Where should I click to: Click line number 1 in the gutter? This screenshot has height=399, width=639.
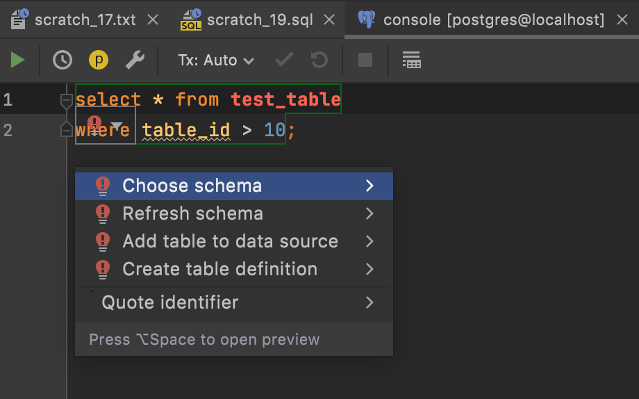pyautogui.click(x=8, y=99)
